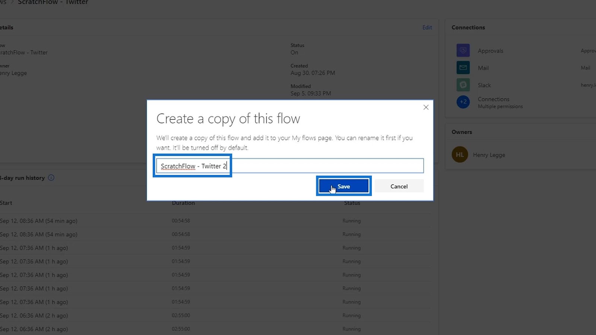Click the Start column header
The height and width of the screenshot is (335, 596).
[6, 203]
